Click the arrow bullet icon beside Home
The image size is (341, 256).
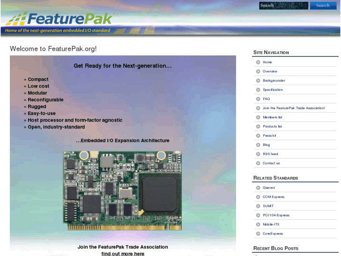pos(258,62)
